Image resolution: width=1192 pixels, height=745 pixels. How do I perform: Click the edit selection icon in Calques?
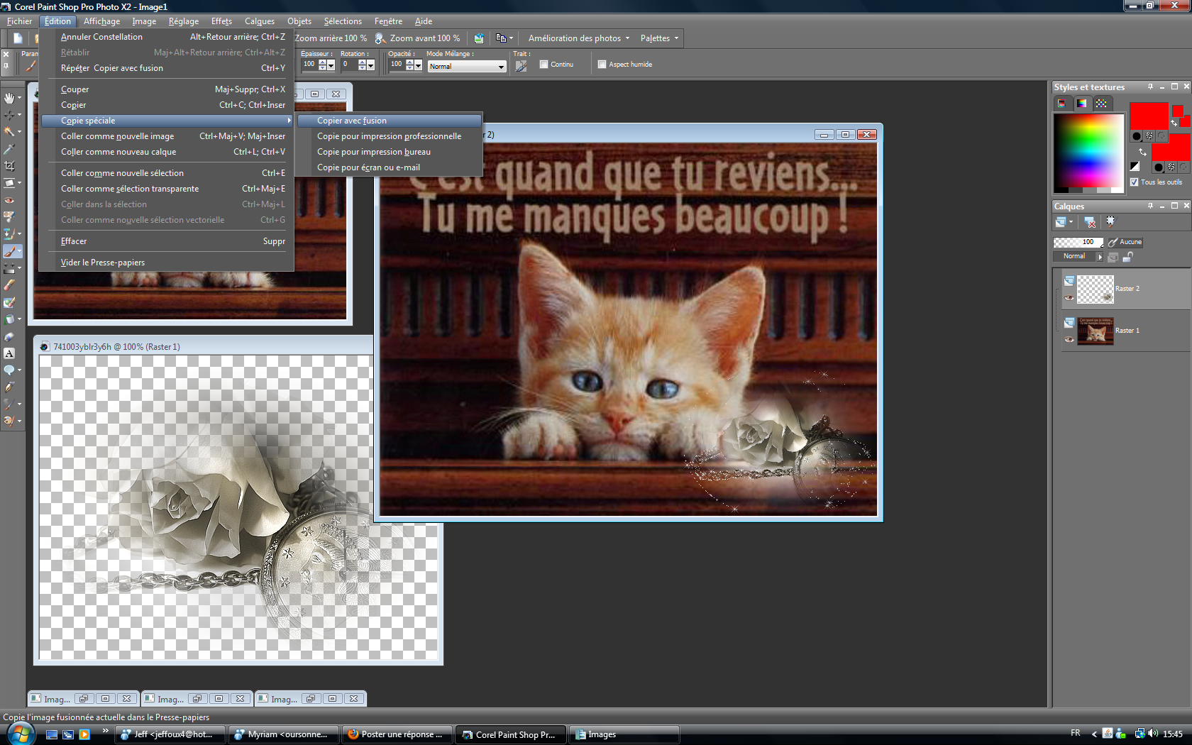1110,221
